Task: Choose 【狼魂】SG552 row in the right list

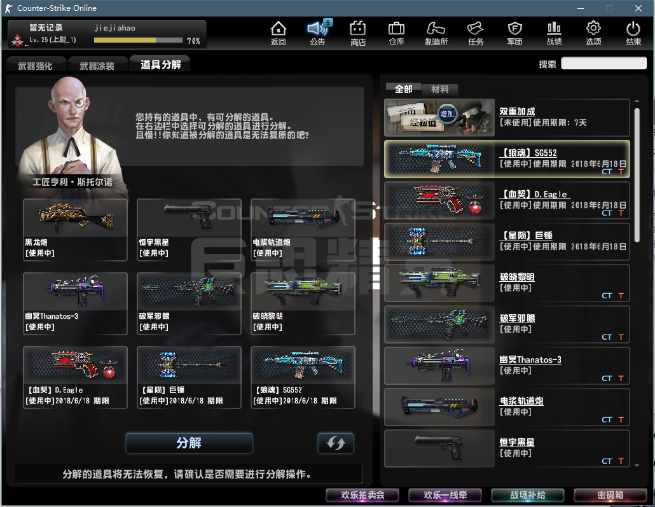Action: coord(507,159)
